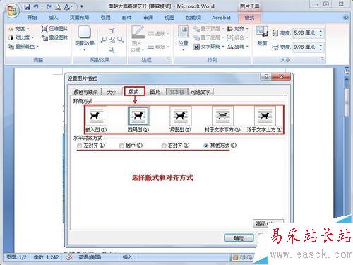Viewport: 353px width, 265px height.
Task: Adjust picture brightness (亮度)
Action: 19,29
